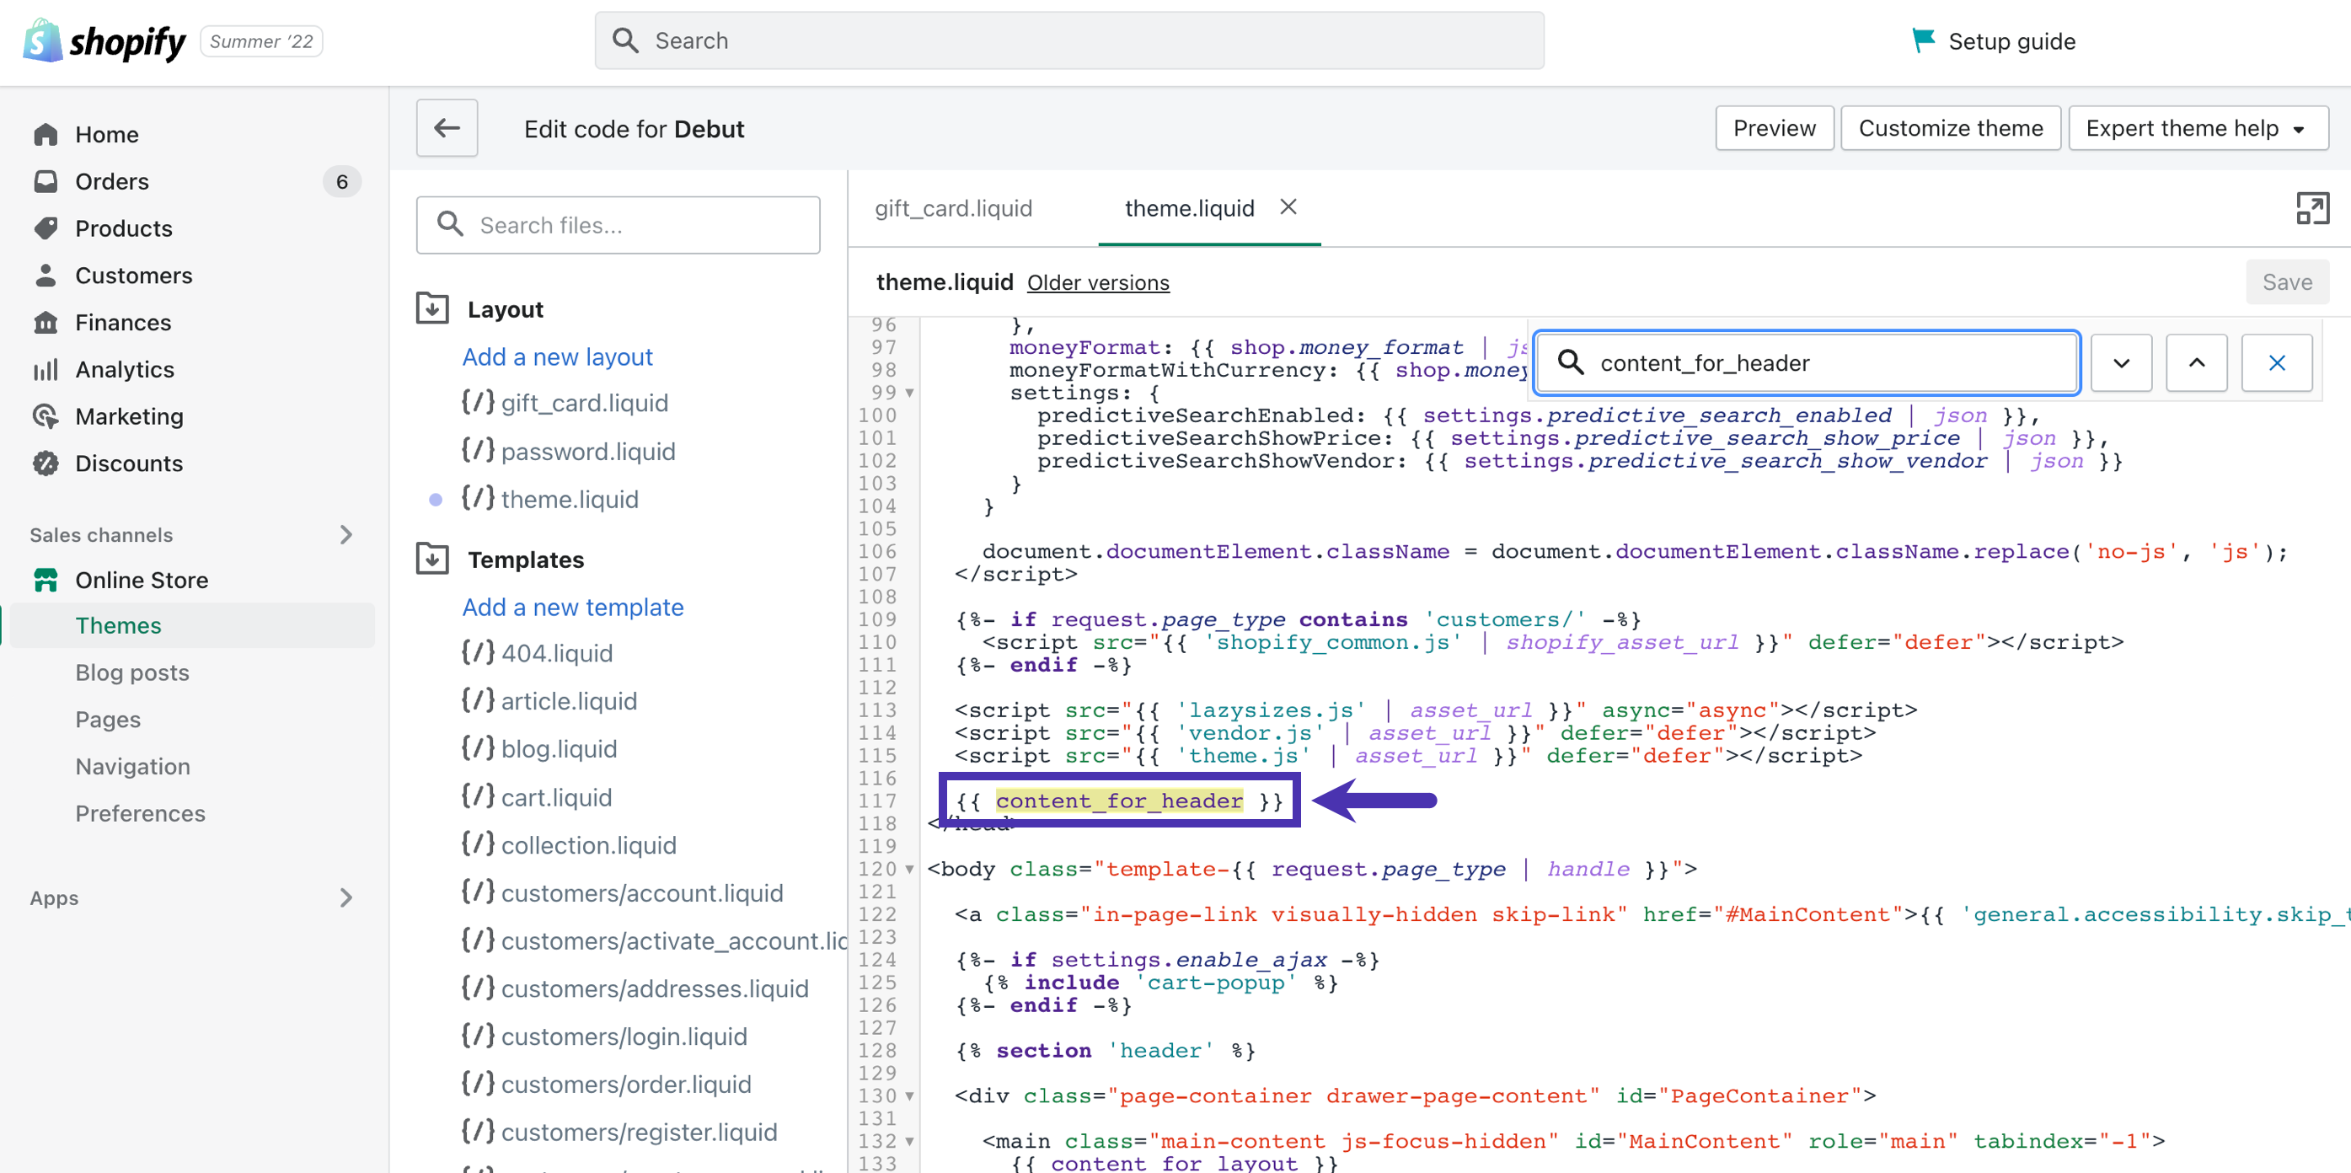
Task: Click the Layout folder download icon
Action: pyautogui.click(x=432, y=308)
